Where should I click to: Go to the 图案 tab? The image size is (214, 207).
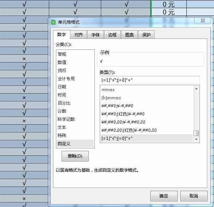[129, 35]
